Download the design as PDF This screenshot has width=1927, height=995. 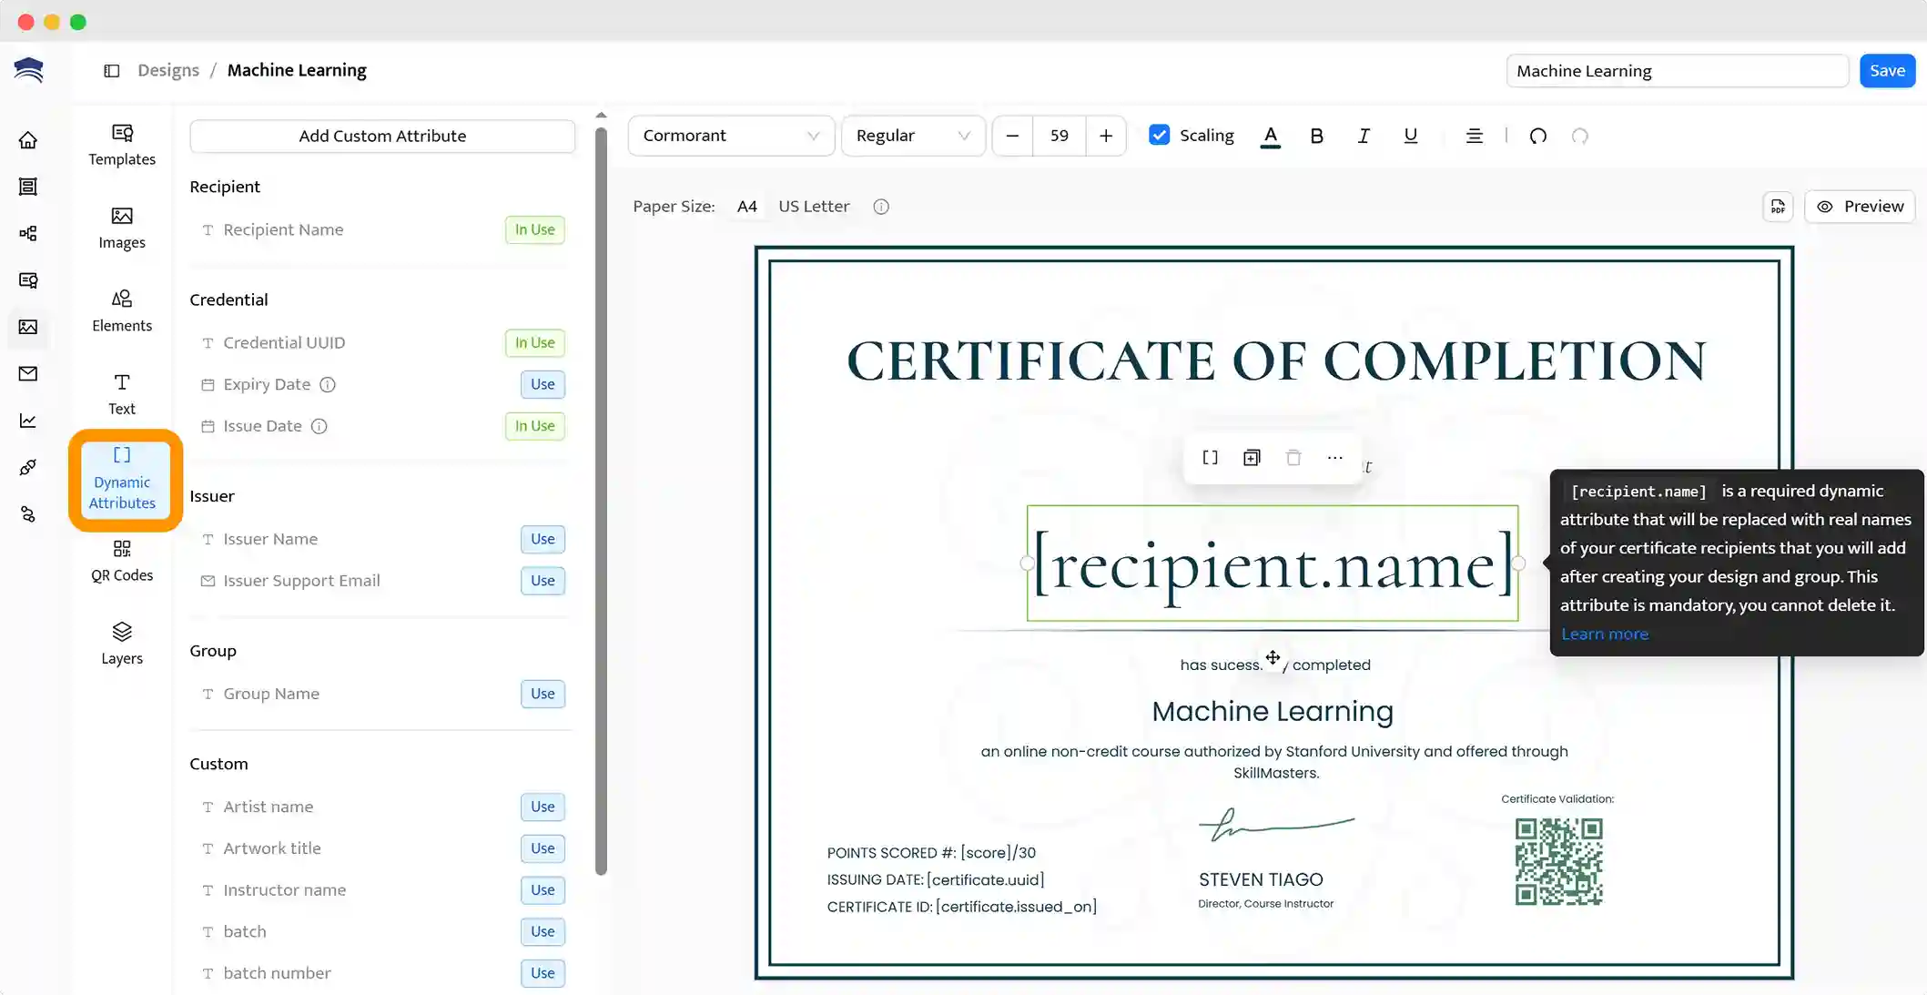click(x=1777, y=207)
